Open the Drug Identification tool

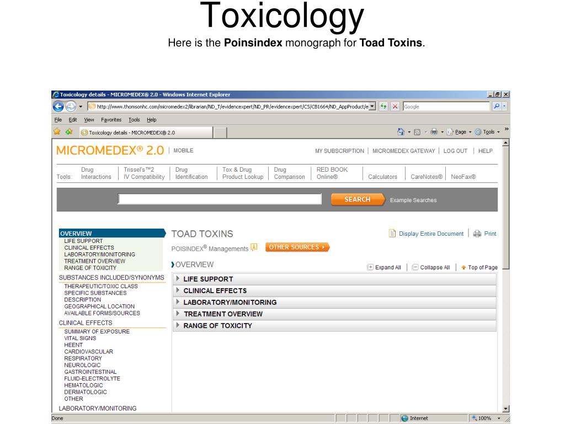(191, 173)
